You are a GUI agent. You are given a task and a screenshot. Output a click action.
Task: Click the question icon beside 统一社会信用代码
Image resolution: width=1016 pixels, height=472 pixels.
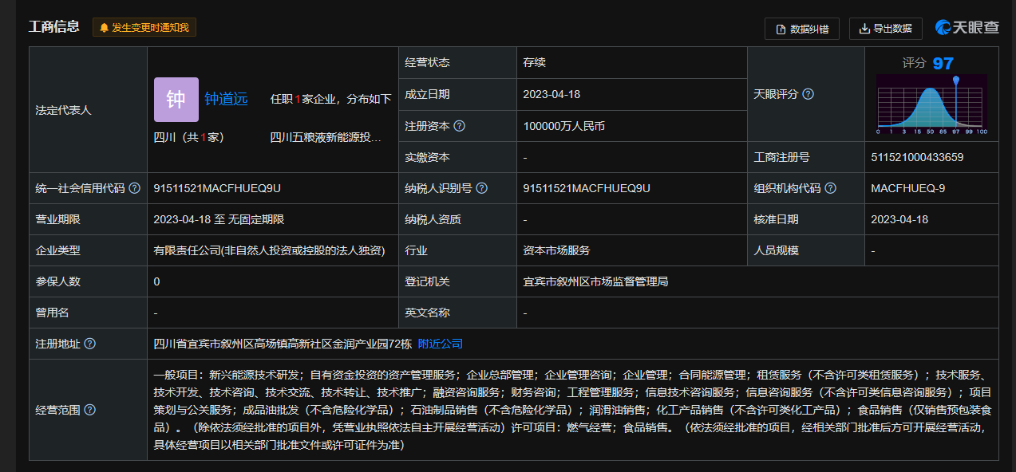[135, 188]
